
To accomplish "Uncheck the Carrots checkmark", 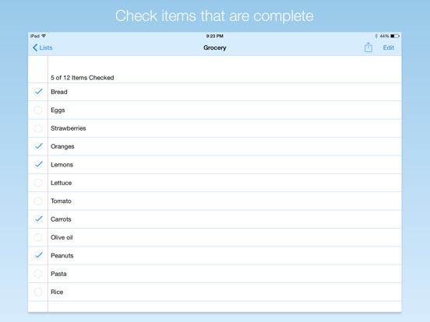I will click(38, 219).
